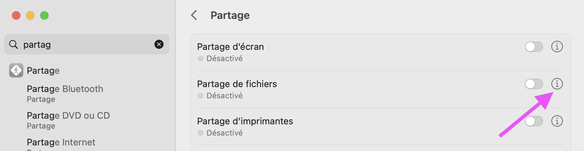This screenshot has height=151, width=584.
Task: Open info for Partage de fichiers
Action: 557,84
